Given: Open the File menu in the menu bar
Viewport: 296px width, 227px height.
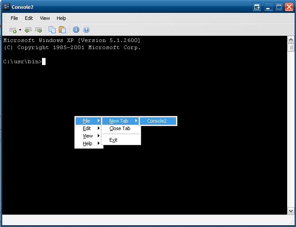Looking at the screenshot, I should (x=14, y=18).
